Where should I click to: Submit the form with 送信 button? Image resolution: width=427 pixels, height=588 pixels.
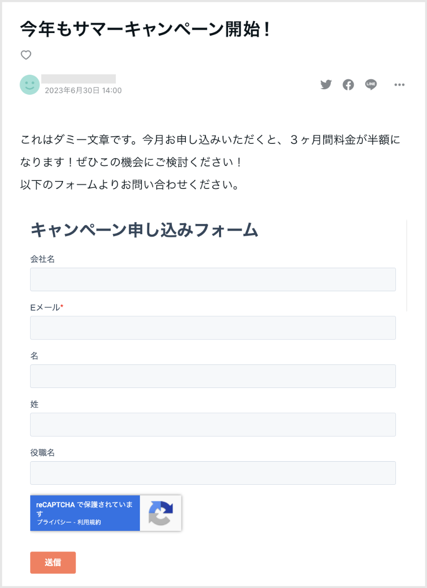[x=53, y=562]
